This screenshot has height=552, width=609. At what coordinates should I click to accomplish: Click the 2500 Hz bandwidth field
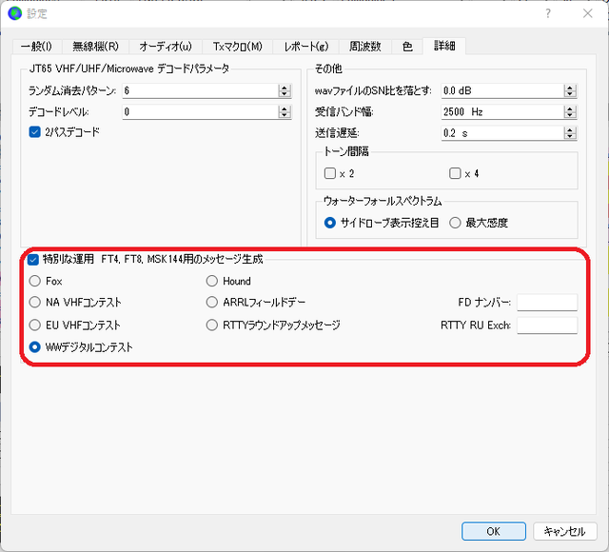pyautogui.click(x=502, y=112)
